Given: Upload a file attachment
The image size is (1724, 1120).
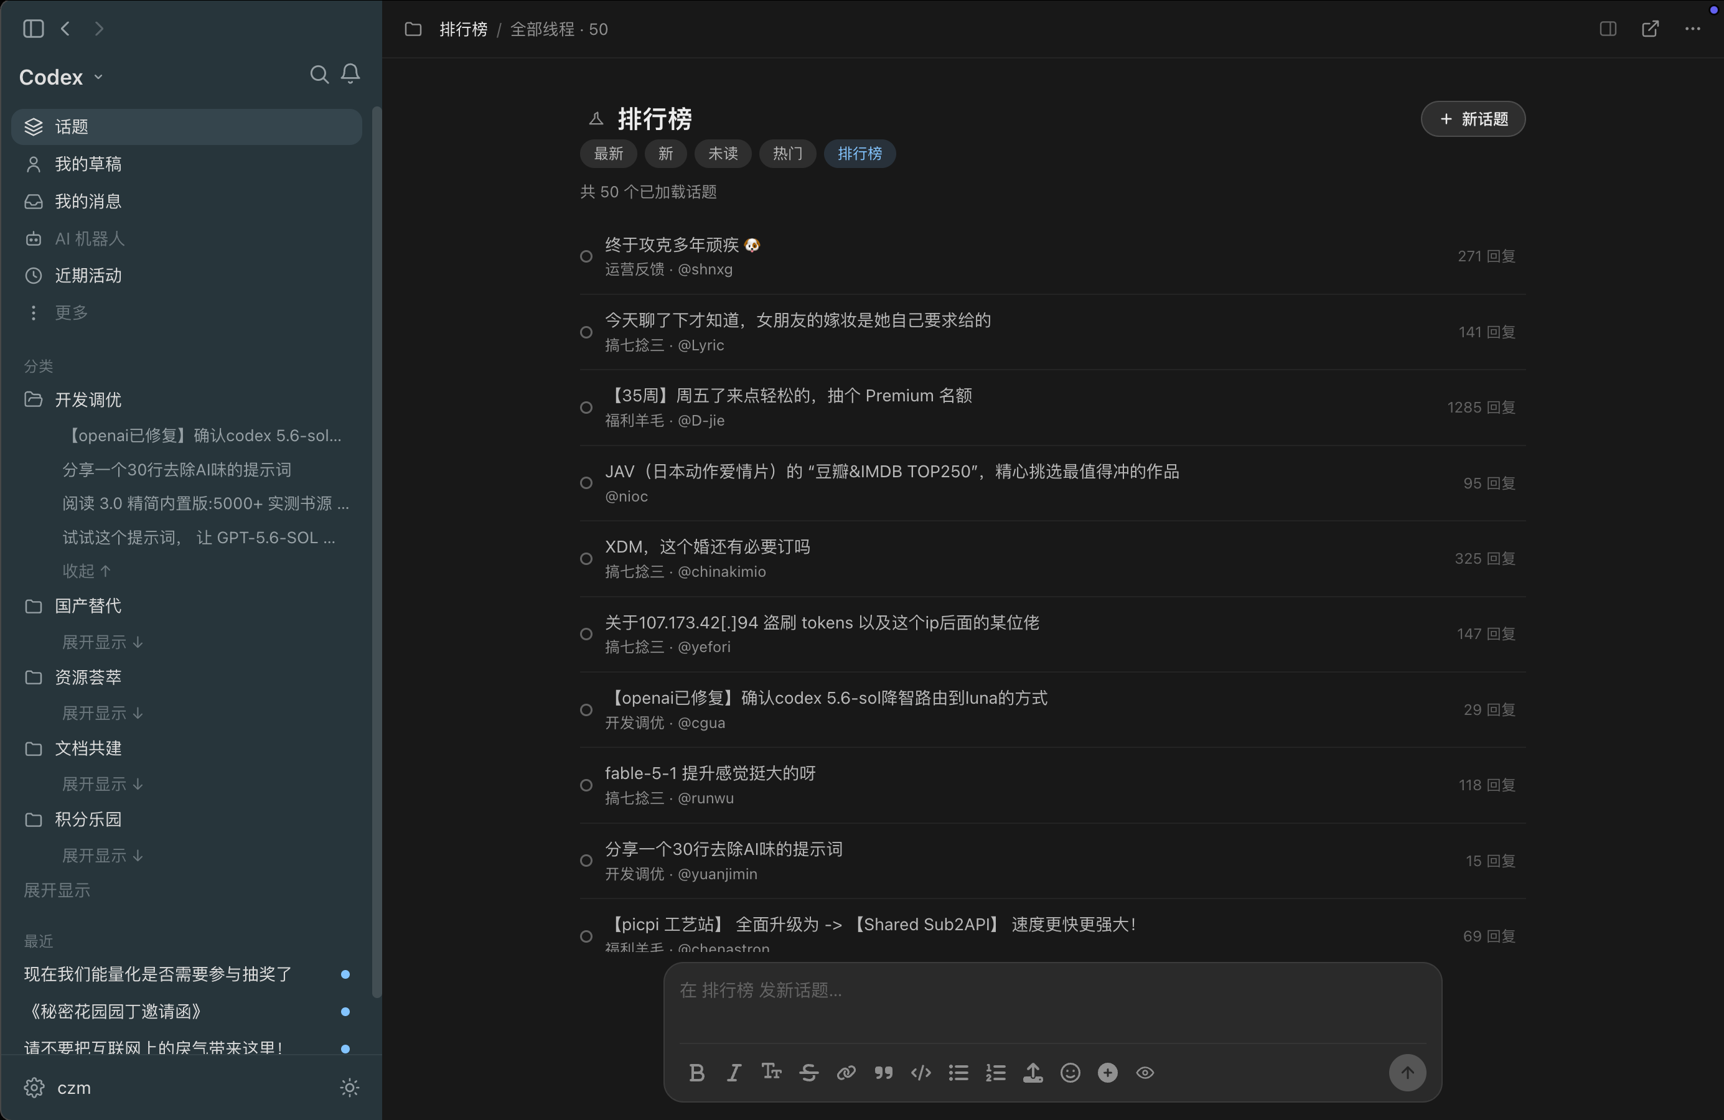Looking at the screenshot, I should (x=1033, y=1072).
